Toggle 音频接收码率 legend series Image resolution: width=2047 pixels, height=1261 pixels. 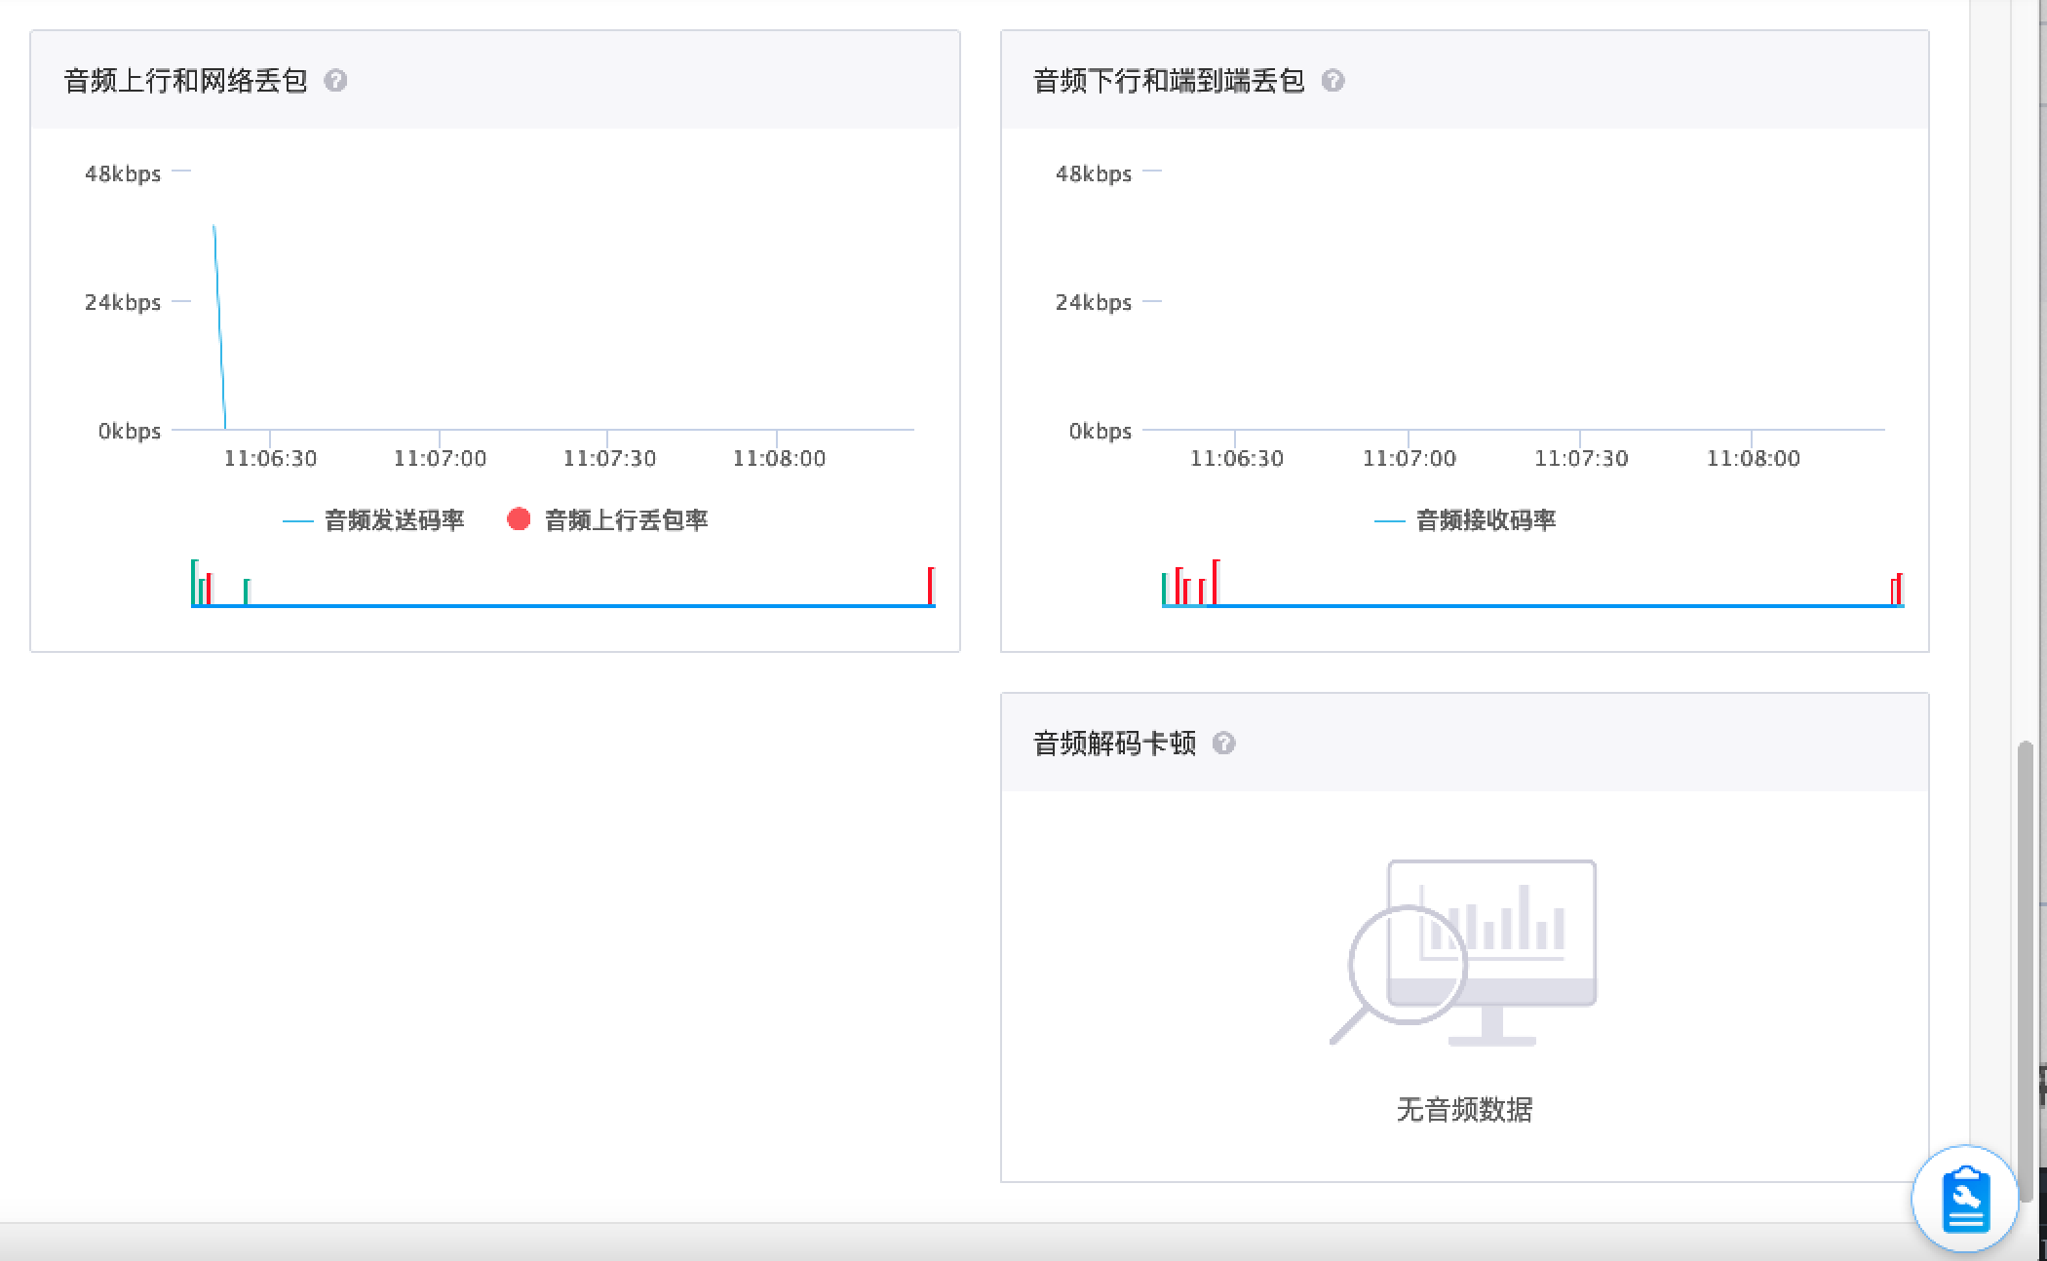1465,520
